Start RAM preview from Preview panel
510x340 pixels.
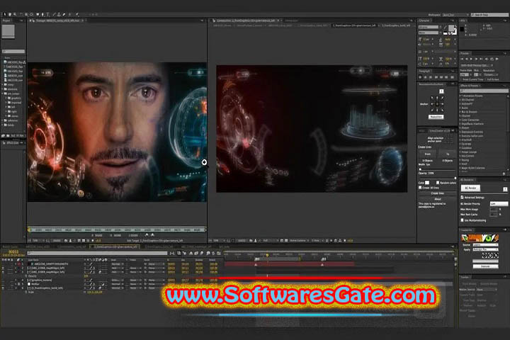click(x=497, y=59)
